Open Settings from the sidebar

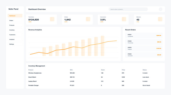tap(15, 44)
